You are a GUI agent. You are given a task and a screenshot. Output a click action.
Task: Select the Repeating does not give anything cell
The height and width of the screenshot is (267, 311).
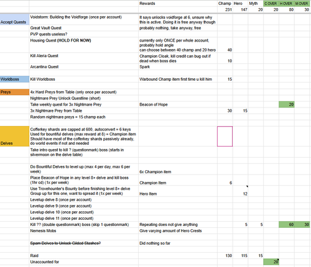point(178,224)
